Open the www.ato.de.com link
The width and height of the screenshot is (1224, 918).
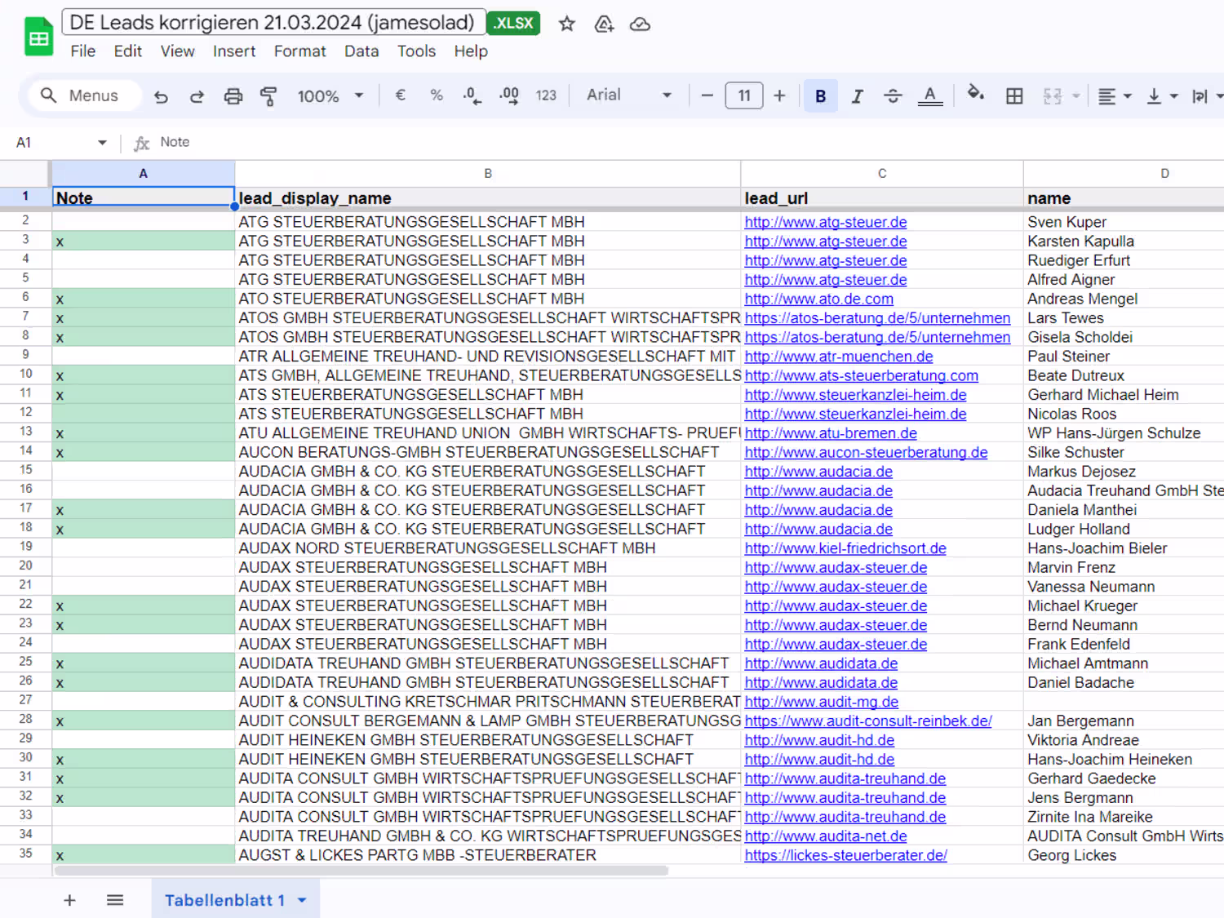click(818, 299)
